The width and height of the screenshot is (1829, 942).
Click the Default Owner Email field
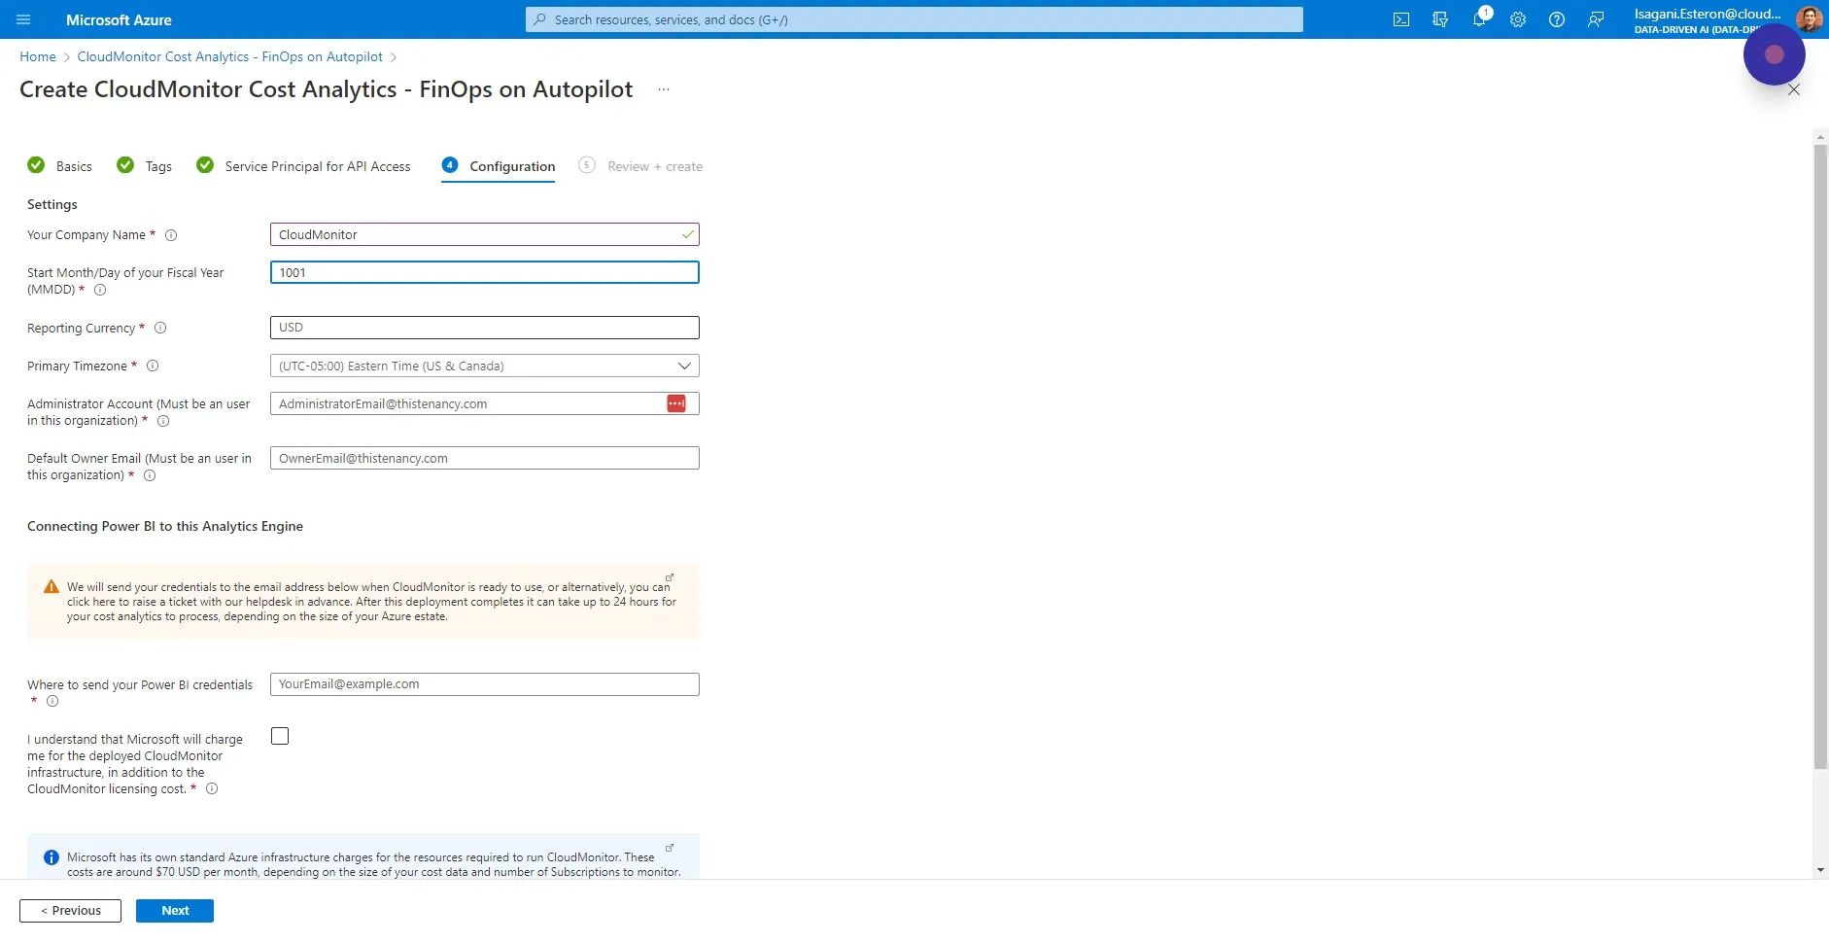click(x=485, y=458)
